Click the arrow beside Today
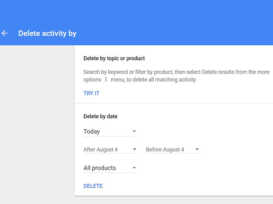The height and width of the screenshot is (204, 273). tap(134, 132)
